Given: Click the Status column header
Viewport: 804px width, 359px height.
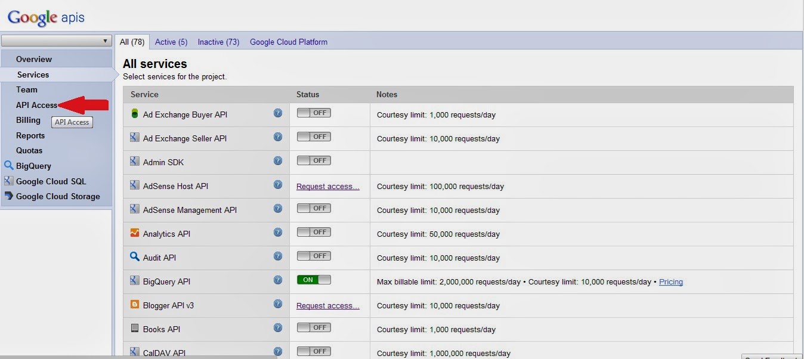Looking at the screenshot, I should click(308, 94).
